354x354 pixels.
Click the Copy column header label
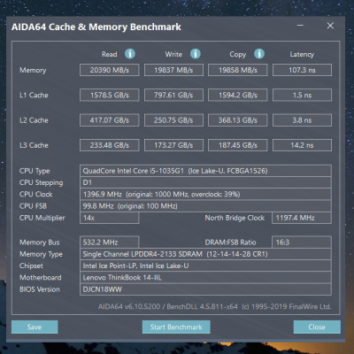[238, 55]
